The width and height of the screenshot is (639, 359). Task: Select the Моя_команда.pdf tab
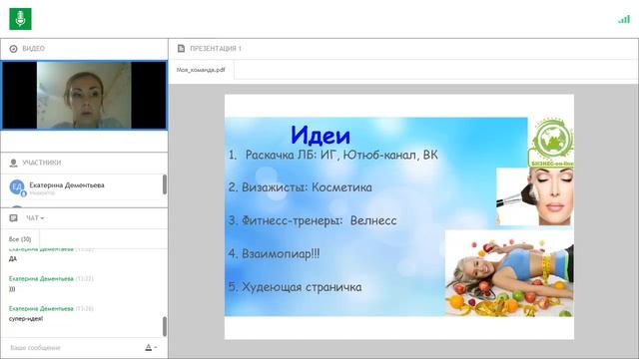pyautogui.click(x=201, y=70)
